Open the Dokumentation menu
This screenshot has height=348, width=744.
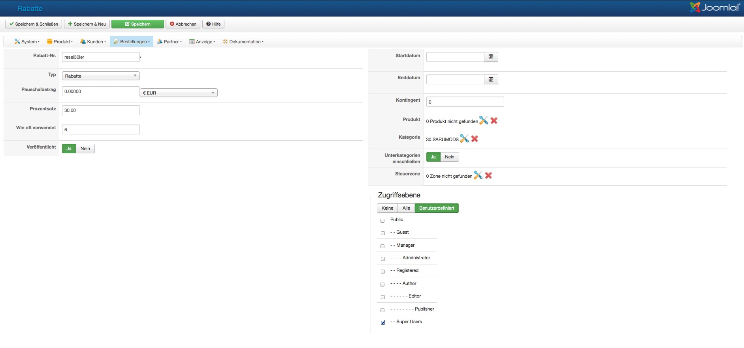tap(243, 42)
